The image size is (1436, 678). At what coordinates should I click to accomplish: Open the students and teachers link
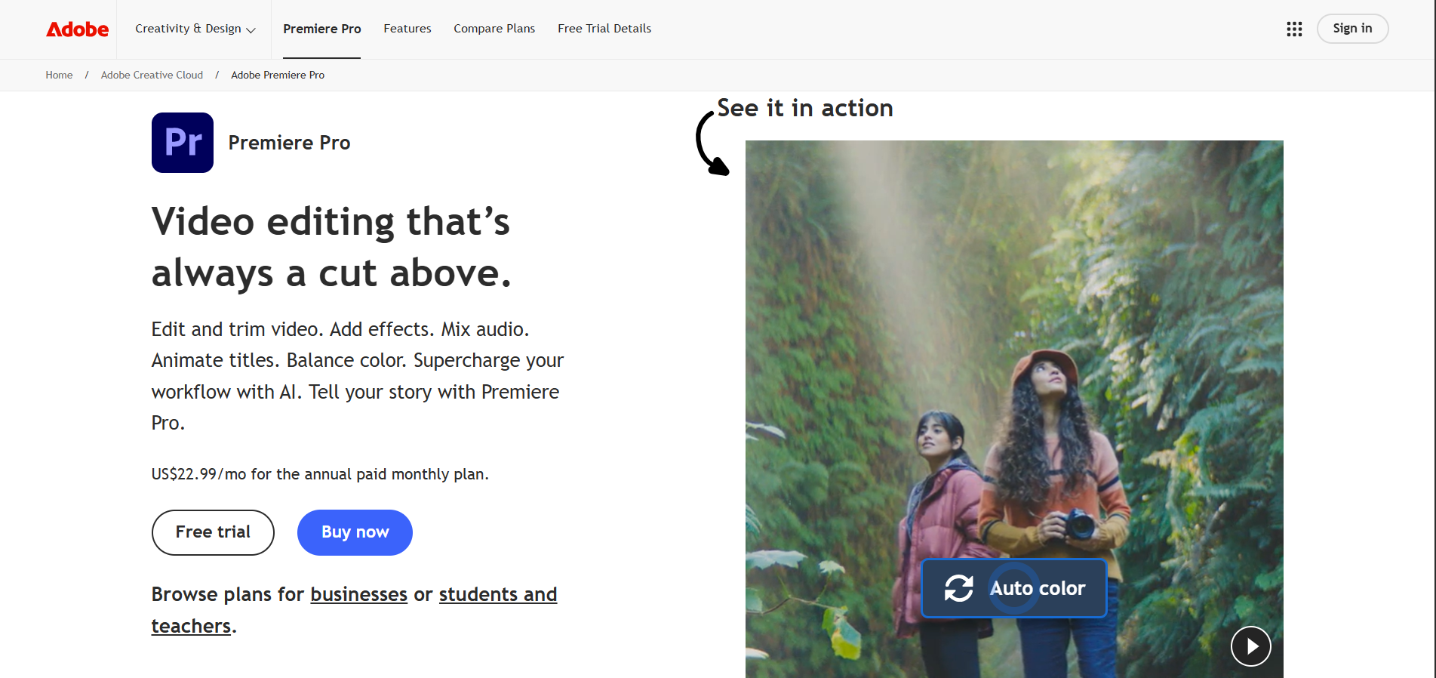[x=497, y=595]
